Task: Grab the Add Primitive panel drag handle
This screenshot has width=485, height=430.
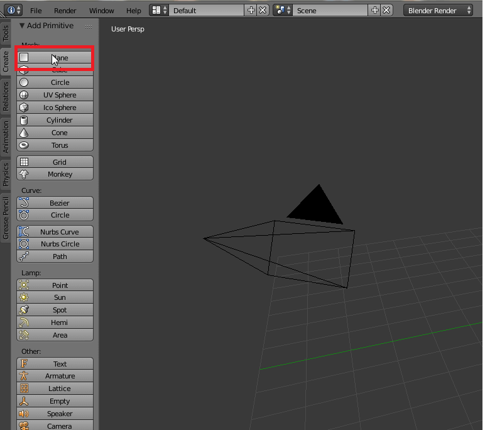Action: coord(89,26)
